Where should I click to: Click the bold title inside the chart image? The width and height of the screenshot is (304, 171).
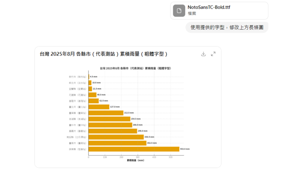click(x=135, y=68)
